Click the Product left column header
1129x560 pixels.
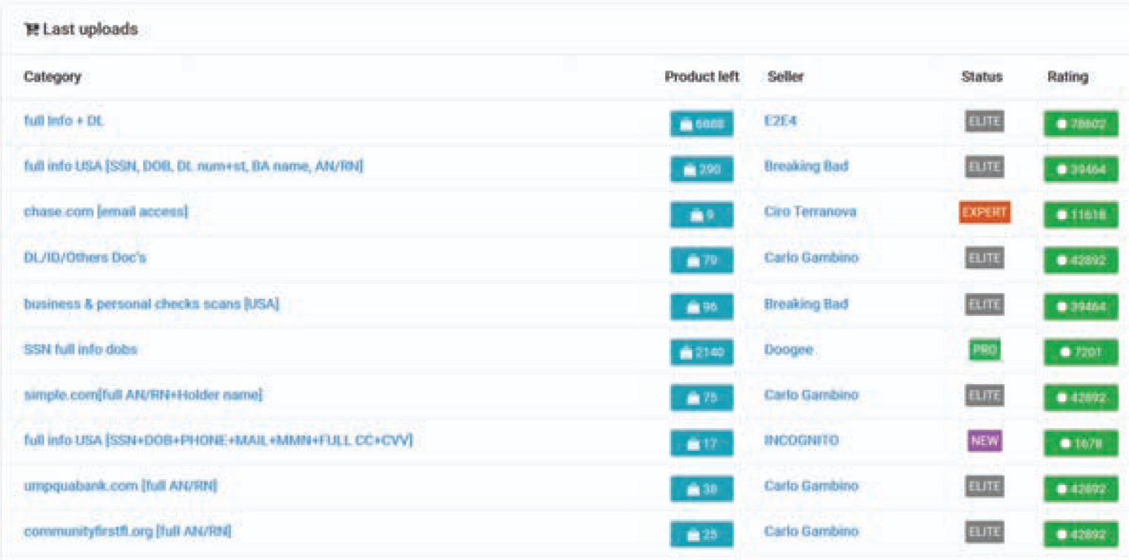(x=701, y=76)
